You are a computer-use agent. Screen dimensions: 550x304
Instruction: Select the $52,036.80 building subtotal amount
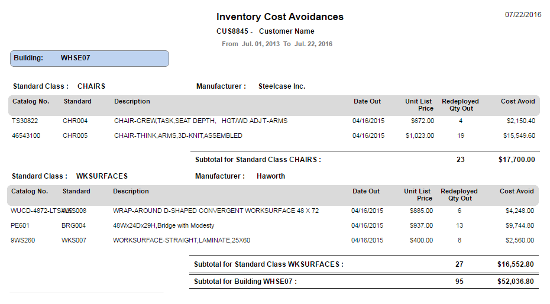point(516,282)
